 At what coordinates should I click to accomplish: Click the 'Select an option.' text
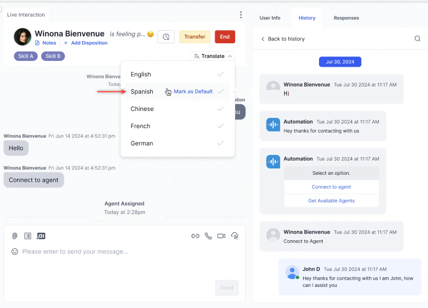pyautogui.click(x=331, y=173)
